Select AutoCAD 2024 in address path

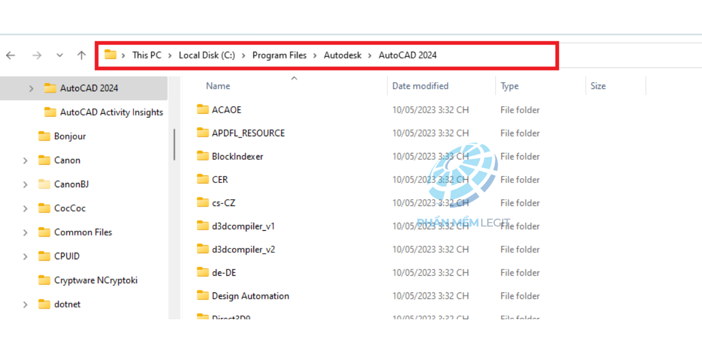408,55
